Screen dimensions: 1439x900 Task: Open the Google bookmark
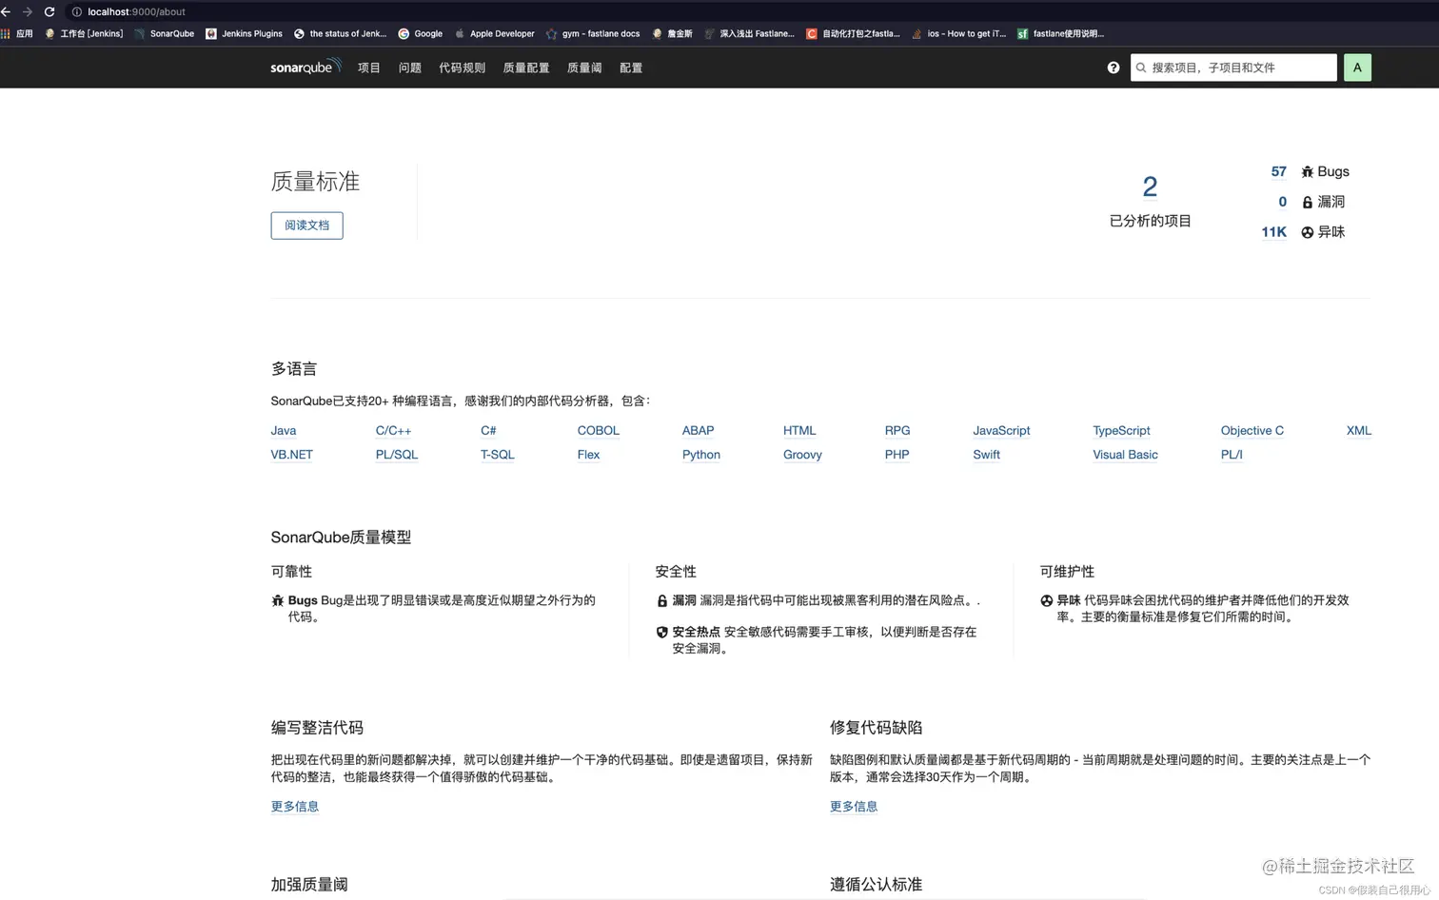click(x=420, y=33)
